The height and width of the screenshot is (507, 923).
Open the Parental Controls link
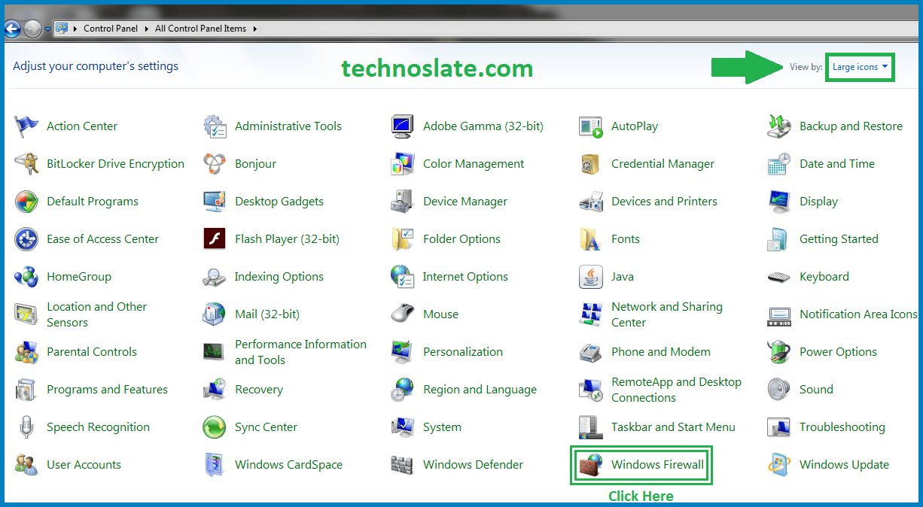click(x=92, y=352)
